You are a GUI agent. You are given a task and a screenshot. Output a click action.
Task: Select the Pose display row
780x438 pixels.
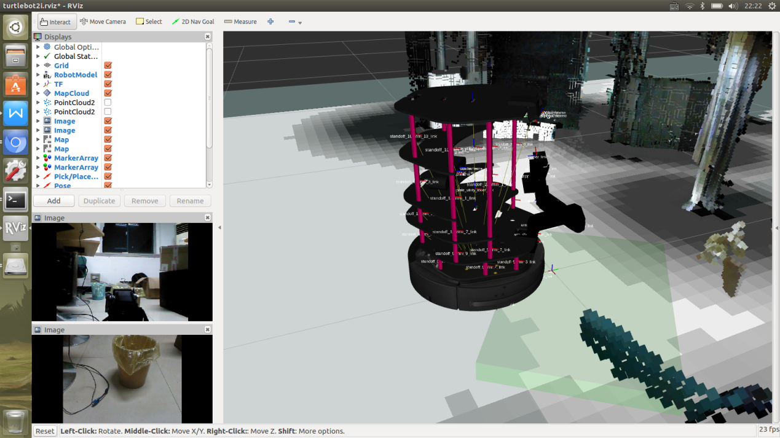[x=118, y=185]
